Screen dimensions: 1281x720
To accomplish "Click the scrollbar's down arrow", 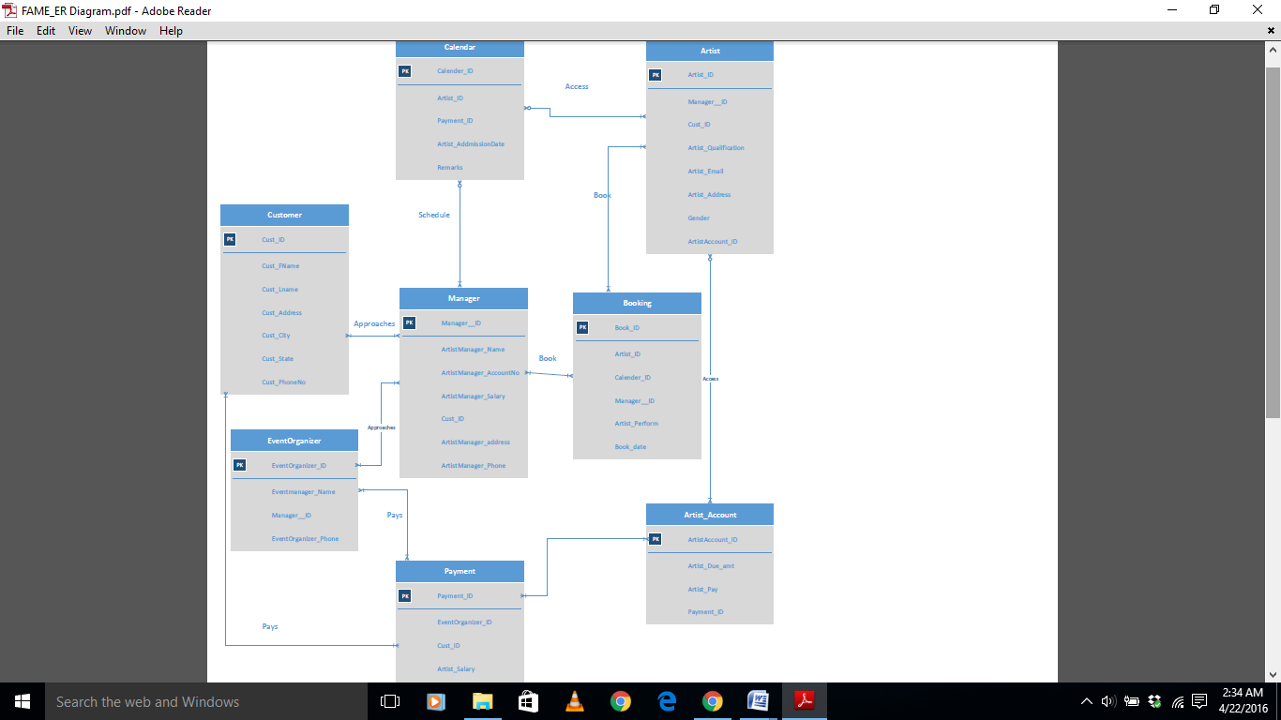I will click(1273, 673).
